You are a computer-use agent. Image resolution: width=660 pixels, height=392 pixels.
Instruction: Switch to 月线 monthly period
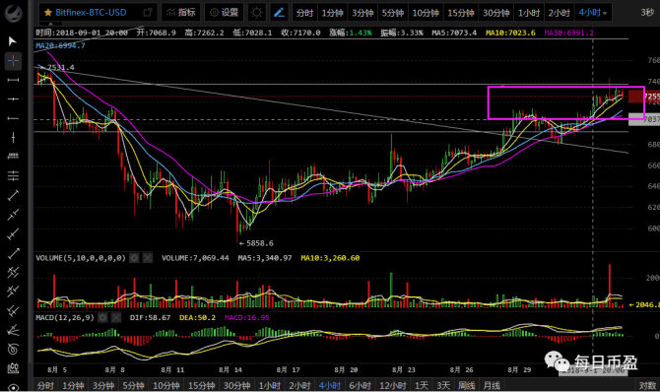(x=492, y=385)
